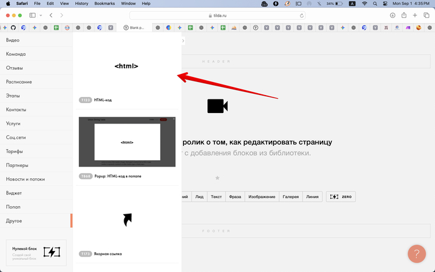Select the Другое category

click(x=14, y=220)
